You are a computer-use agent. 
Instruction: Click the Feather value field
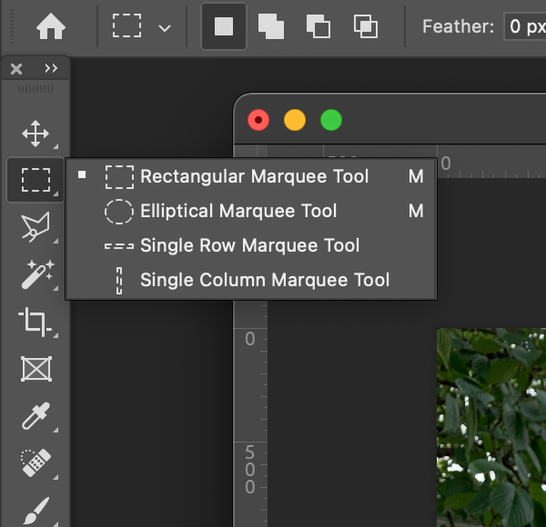525,26
